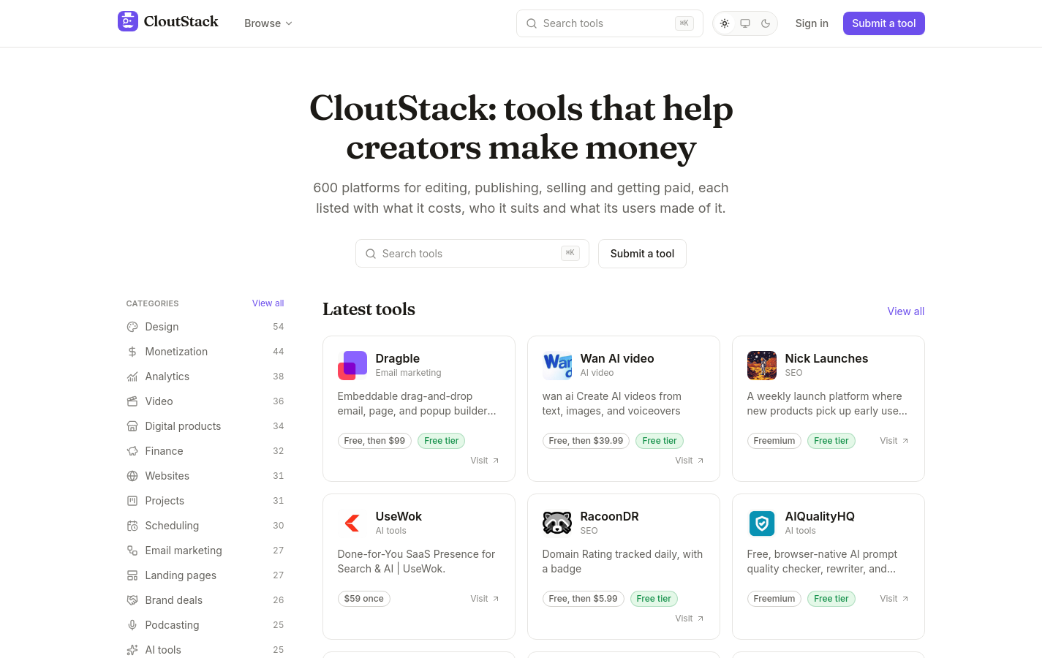Open the Digital products category
Viewport: 1053px width, 658px height.
(x=205, y=426)
